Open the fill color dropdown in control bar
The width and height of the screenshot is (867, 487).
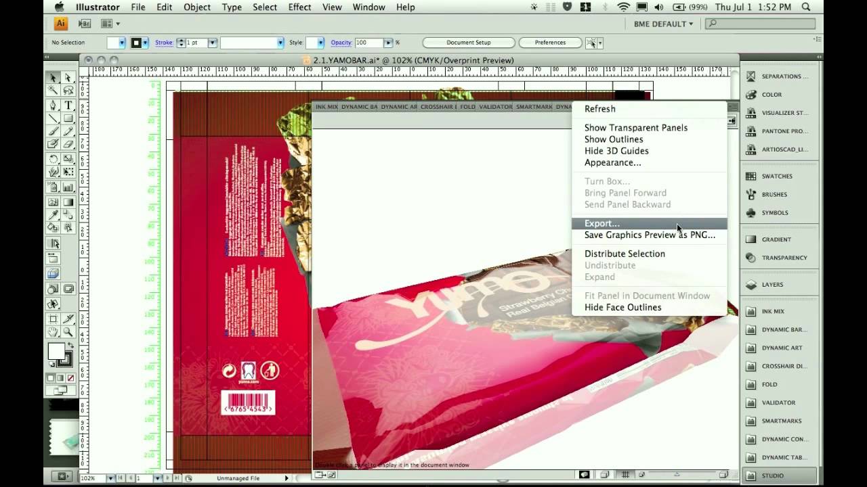[122, 43]
